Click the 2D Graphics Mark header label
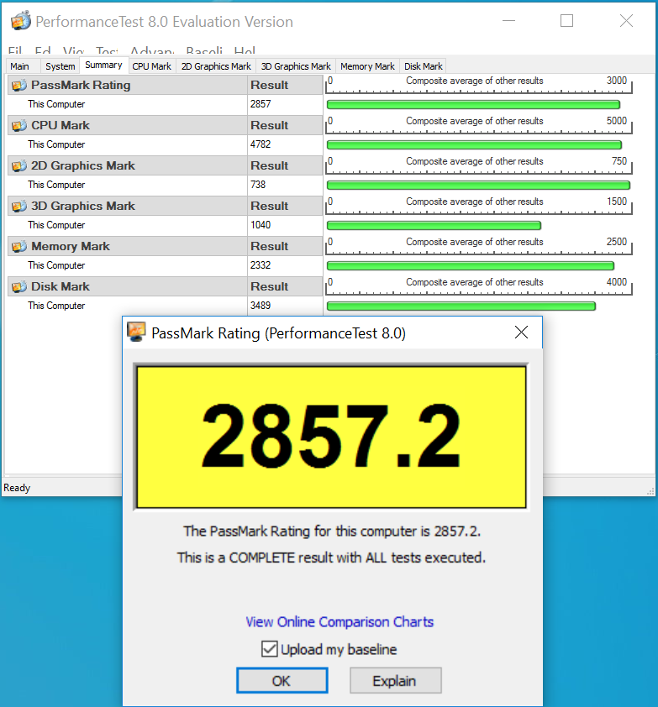 83,166
